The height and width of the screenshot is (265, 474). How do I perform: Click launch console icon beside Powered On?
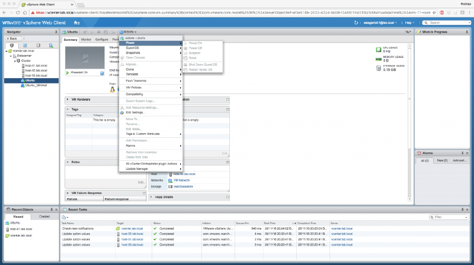tap(102, 73)
